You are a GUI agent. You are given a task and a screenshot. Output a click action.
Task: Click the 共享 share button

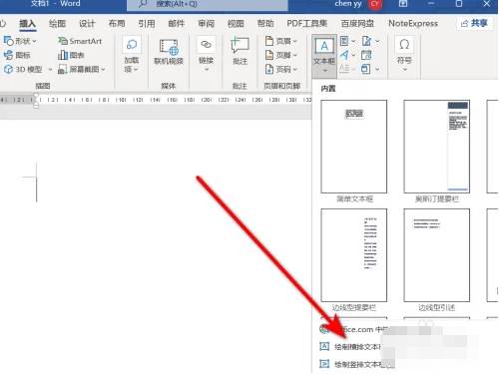(x=474, y=23)
